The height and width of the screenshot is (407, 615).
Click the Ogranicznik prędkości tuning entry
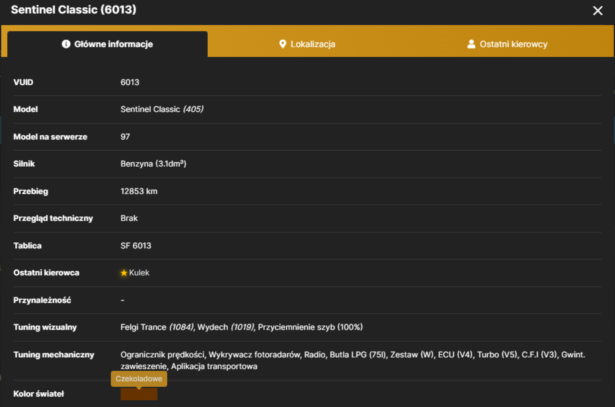[x=162, y=355]
